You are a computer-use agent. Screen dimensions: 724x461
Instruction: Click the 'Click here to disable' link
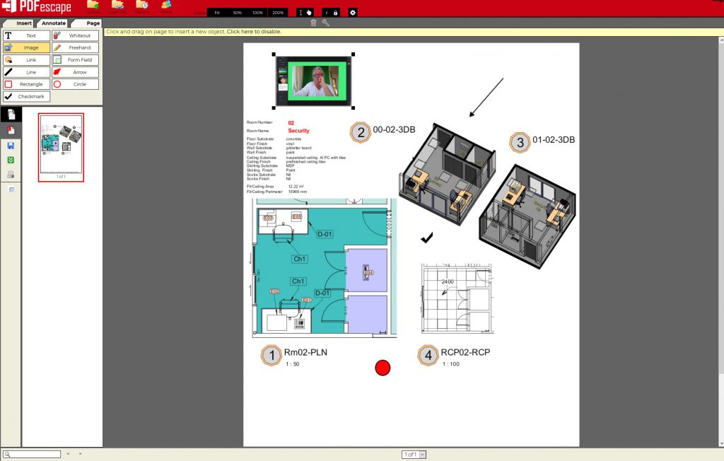pyautogui.click(x=254, y=32)
